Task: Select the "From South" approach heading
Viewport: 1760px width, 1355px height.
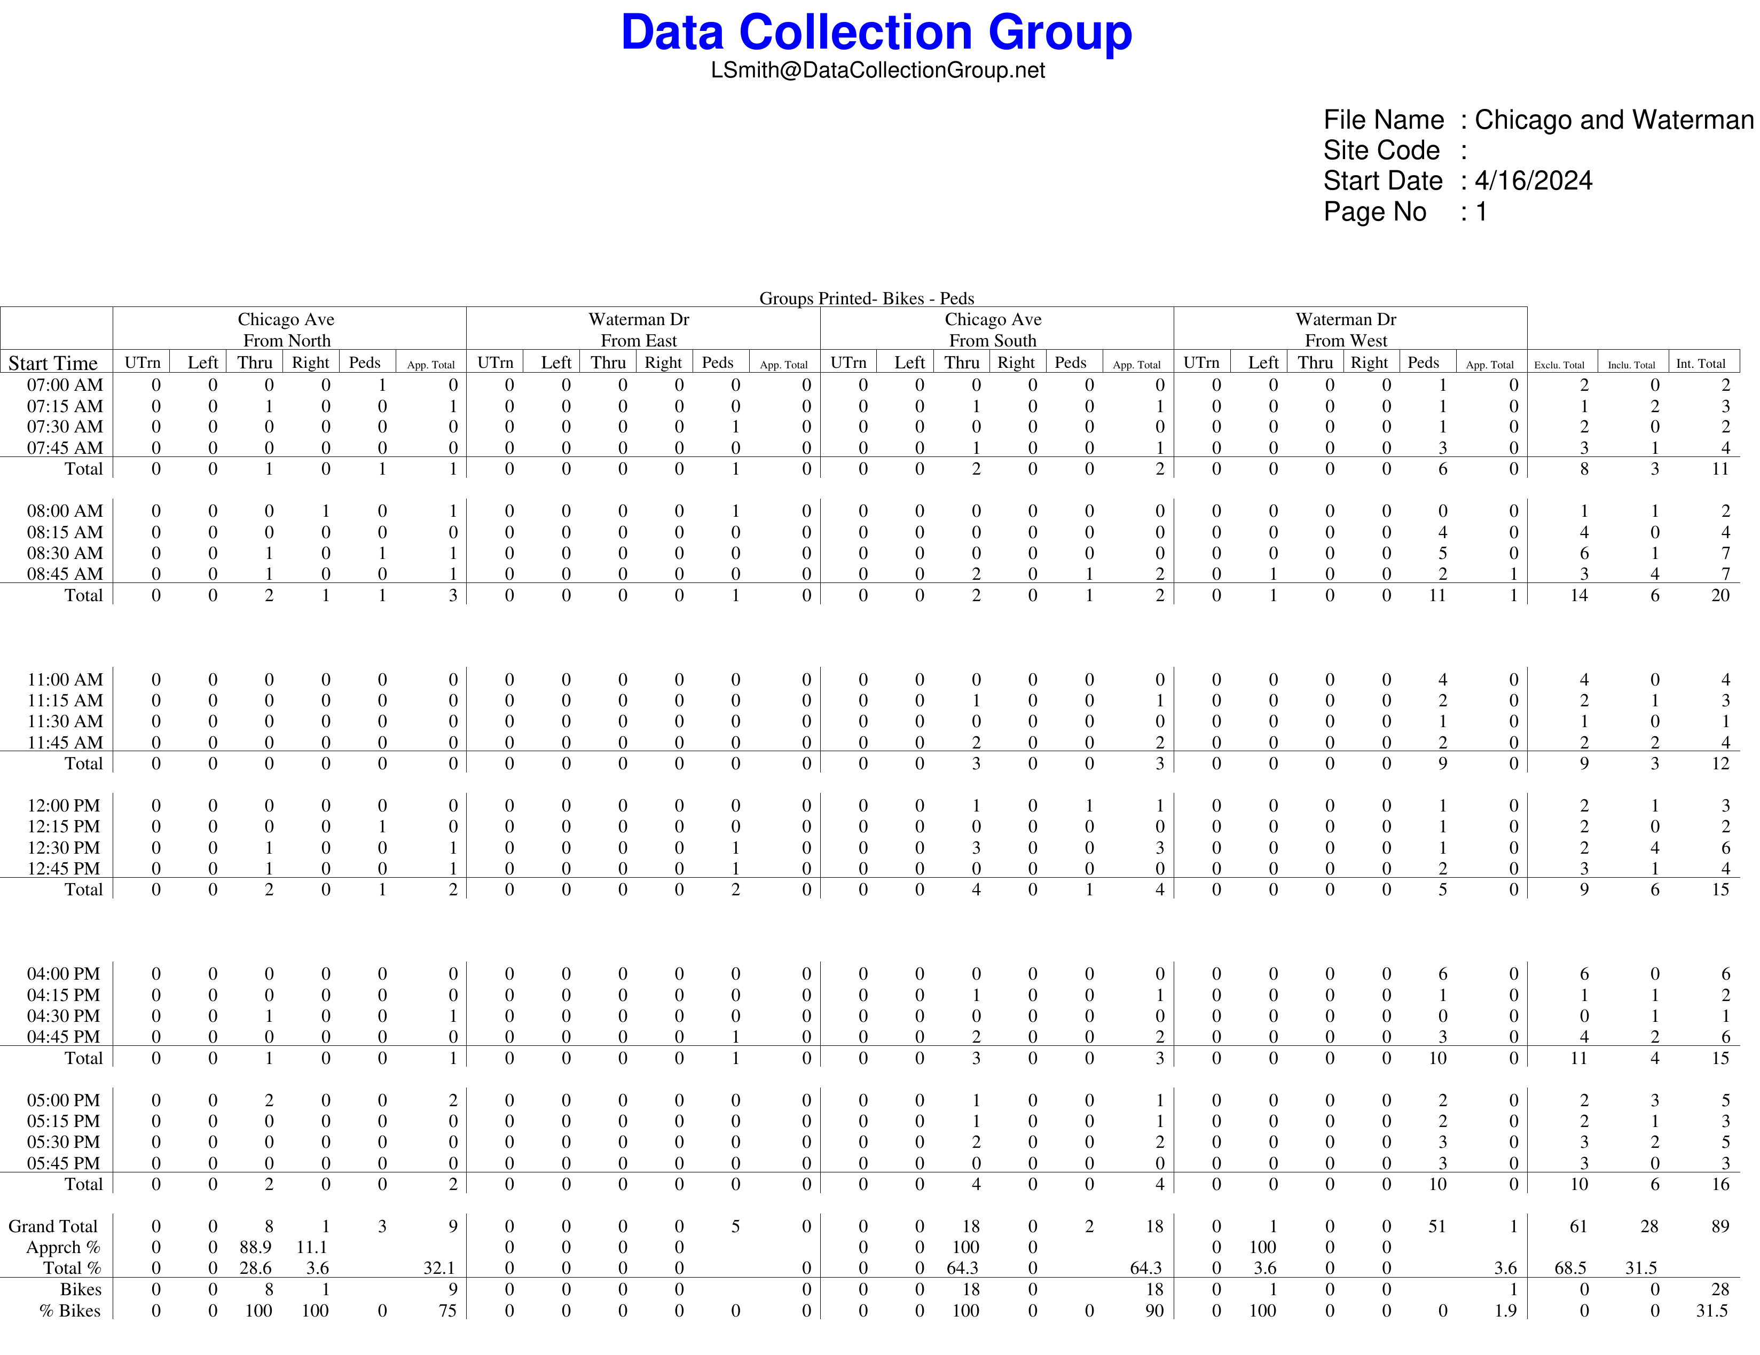Action: (993, 341)
